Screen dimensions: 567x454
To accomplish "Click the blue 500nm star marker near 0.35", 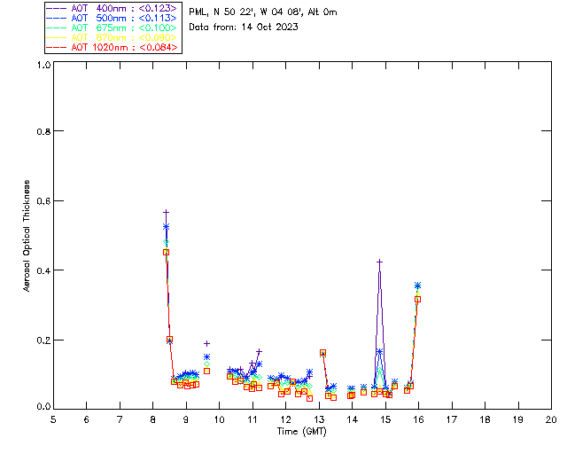I will tap(417, 286).
